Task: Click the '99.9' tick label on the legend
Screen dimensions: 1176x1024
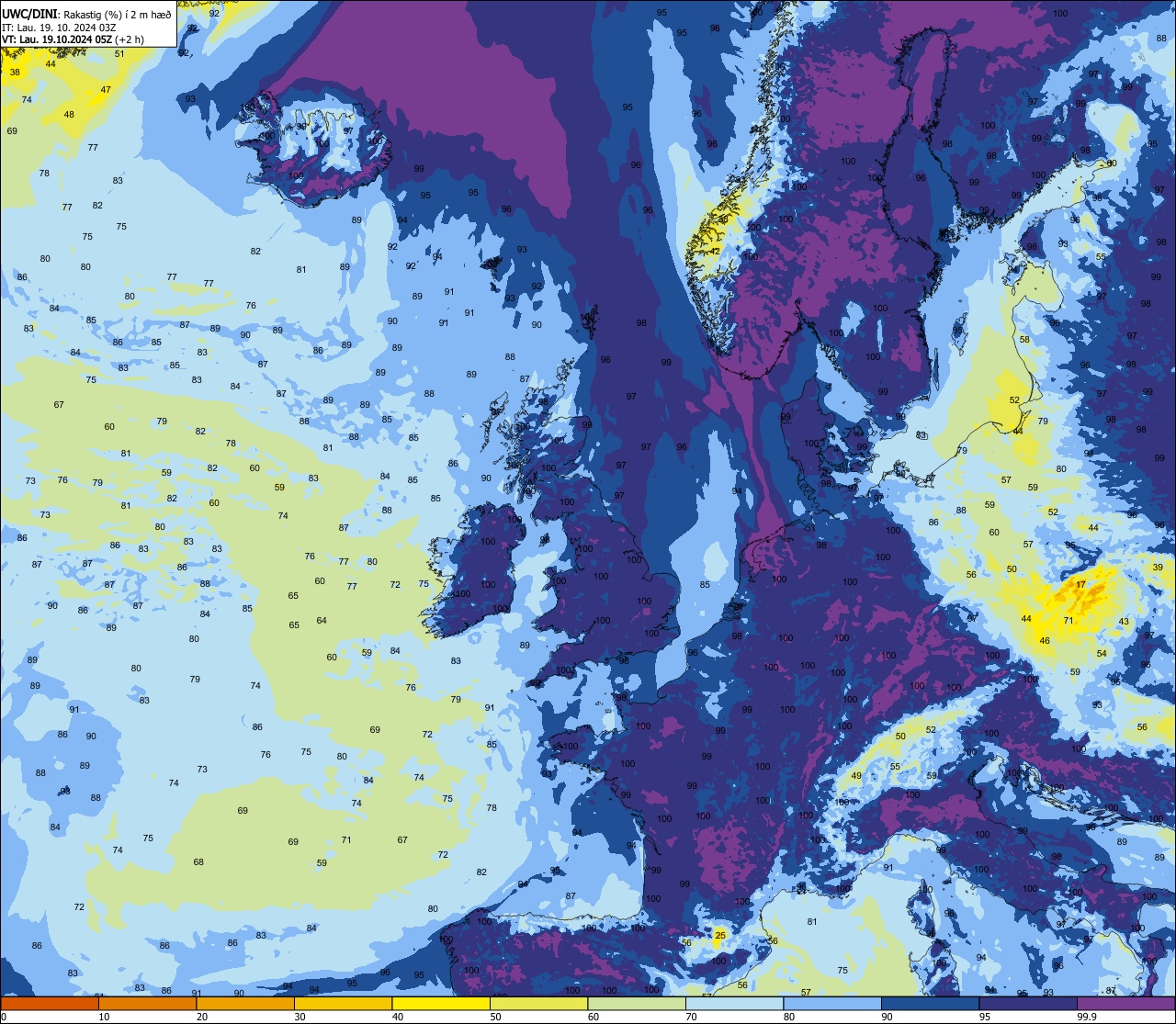Action: point(1088,1017)
